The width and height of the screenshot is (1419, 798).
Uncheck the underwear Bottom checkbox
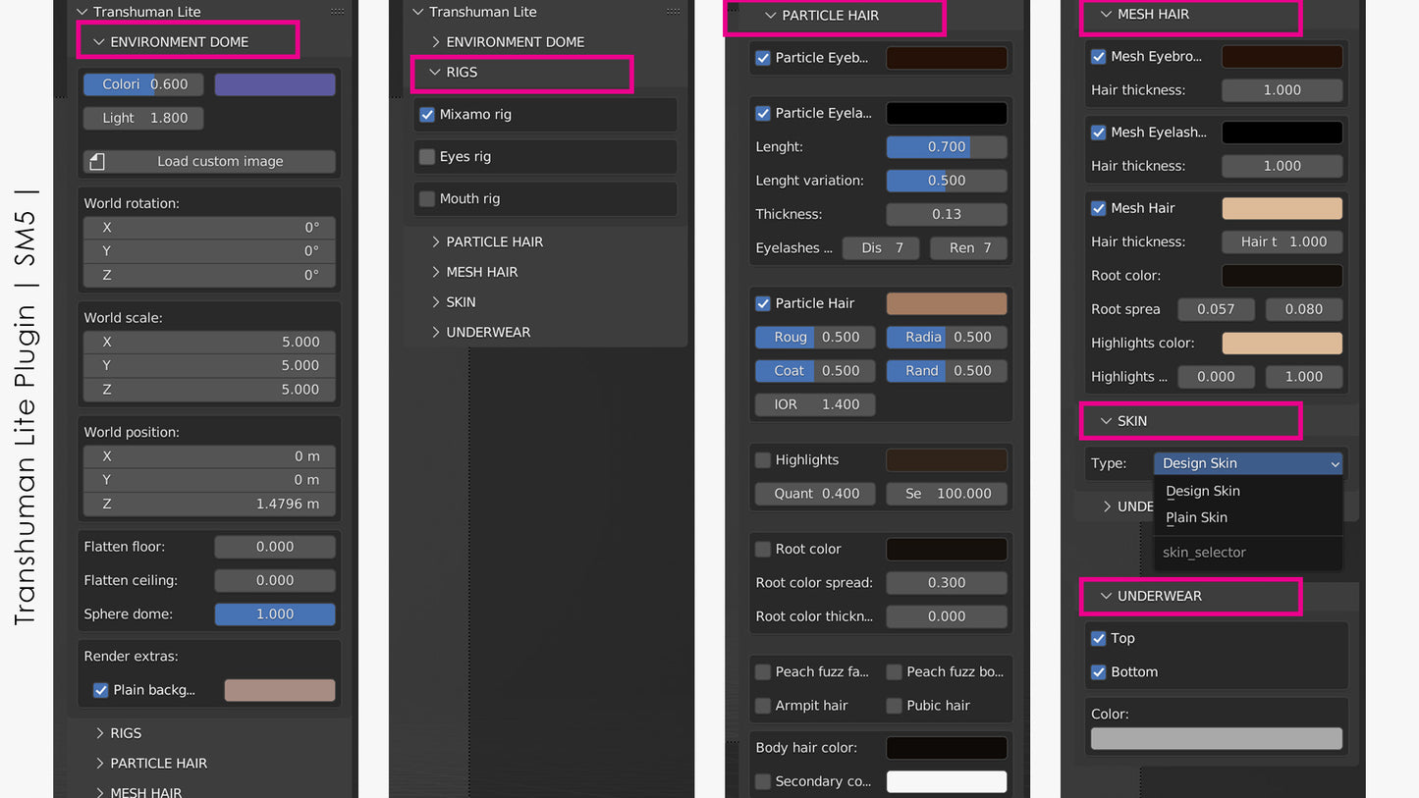point(1099,672)
